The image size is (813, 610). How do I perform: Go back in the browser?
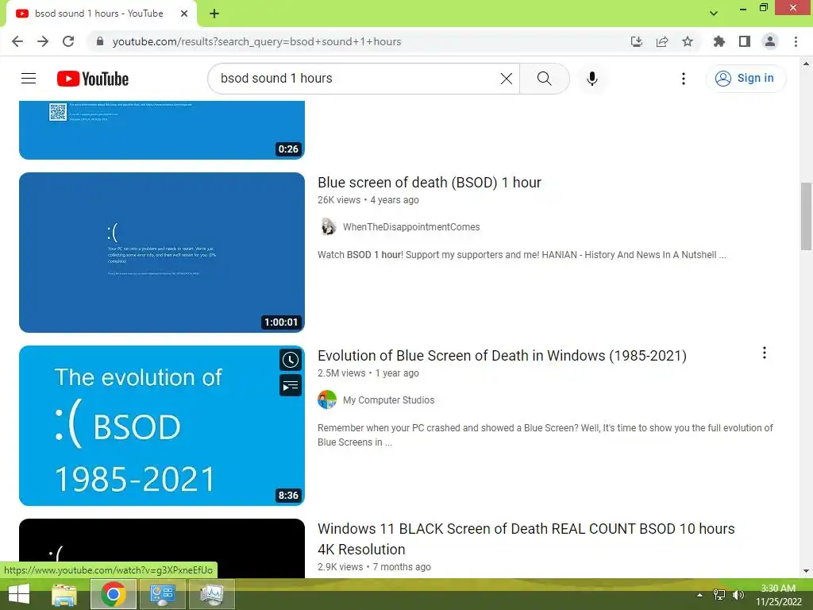coord(17,41)
